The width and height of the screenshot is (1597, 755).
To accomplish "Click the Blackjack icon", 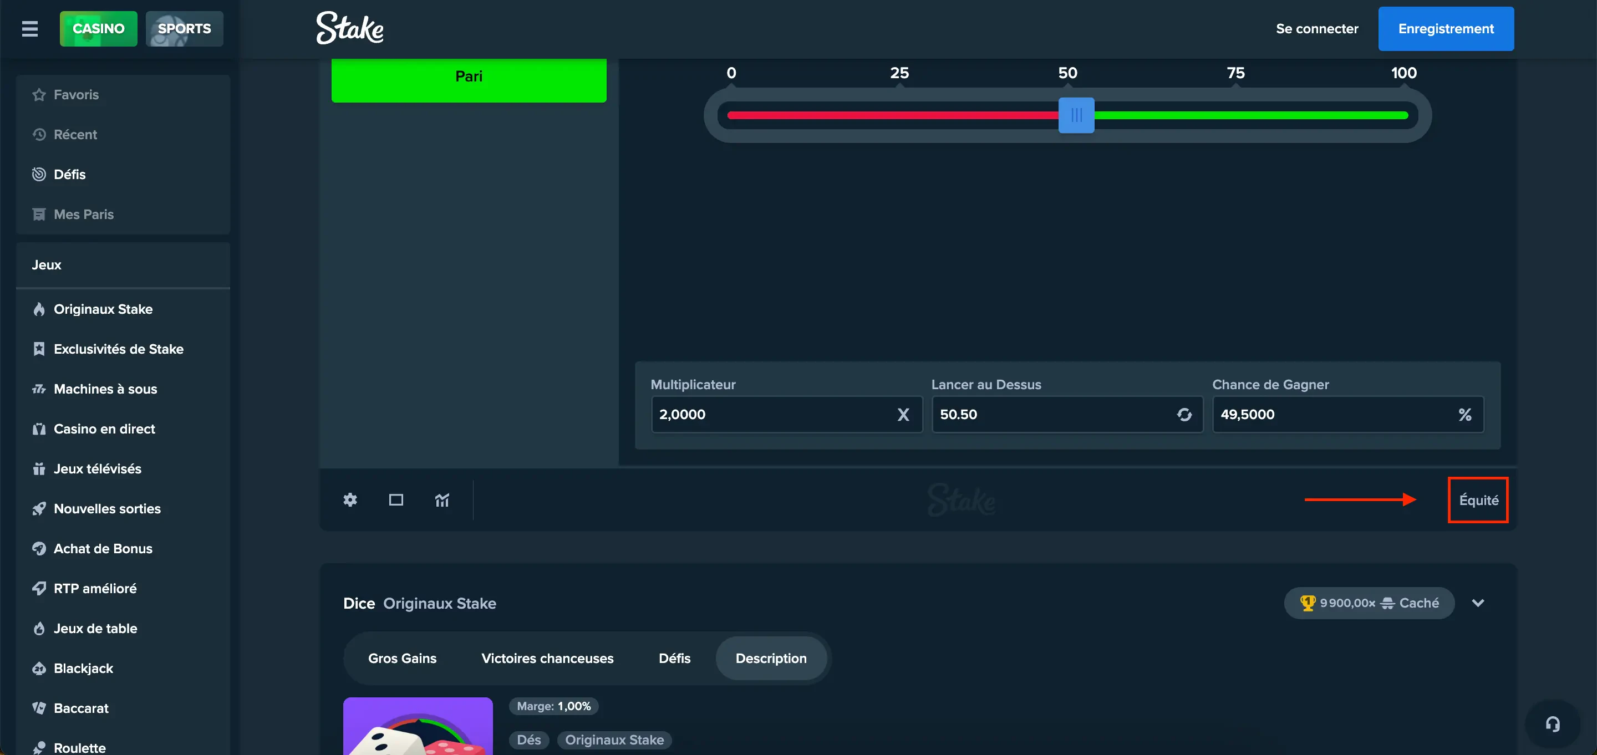I will (x=39, y=668).
